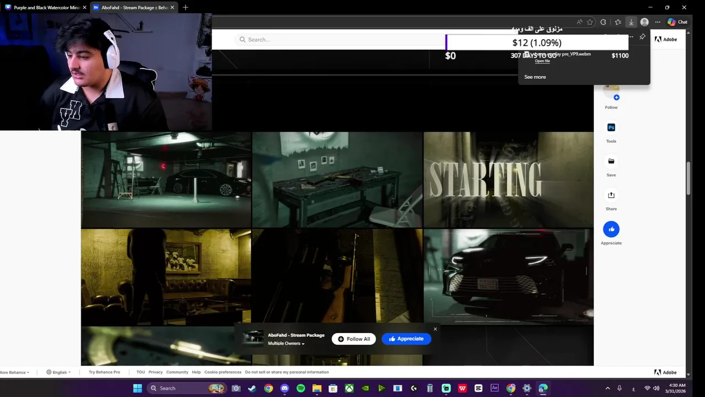Click the black car headlights preview image

[508, 277]
